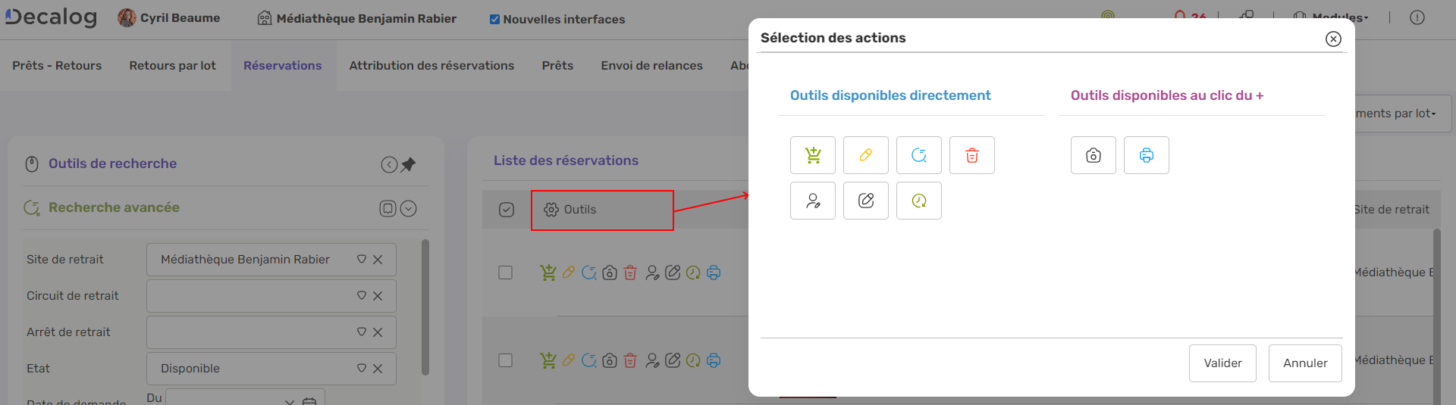Click the Valider button

[x=1222, y=363]
